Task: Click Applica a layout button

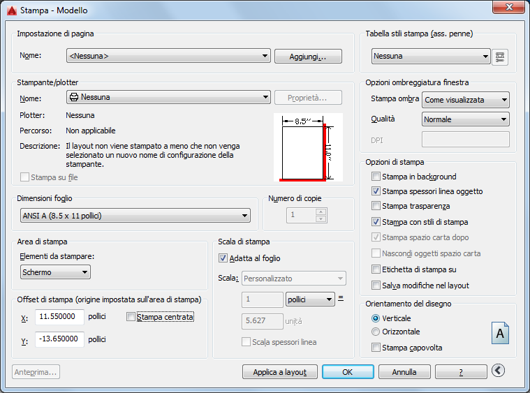Action: point(280,372)
